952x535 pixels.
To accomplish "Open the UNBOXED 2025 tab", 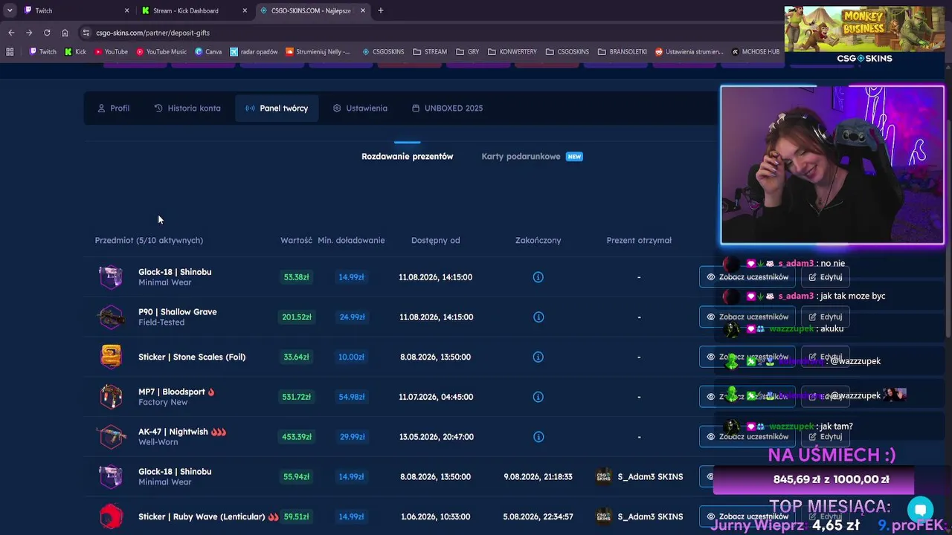I will (447, 108).
